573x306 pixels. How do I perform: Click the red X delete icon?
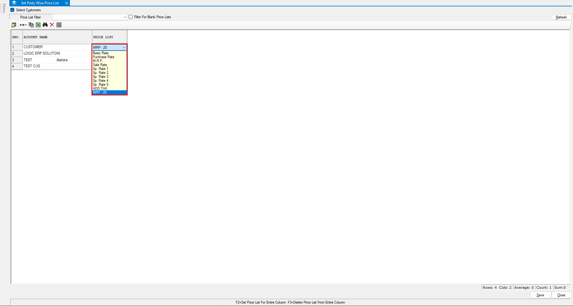[x=52, y=25]
